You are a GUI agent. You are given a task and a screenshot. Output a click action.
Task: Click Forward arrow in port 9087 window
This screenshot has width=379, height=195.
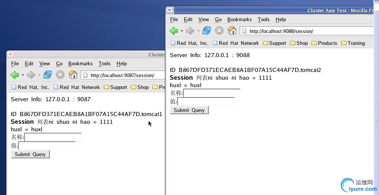point(31,75)
